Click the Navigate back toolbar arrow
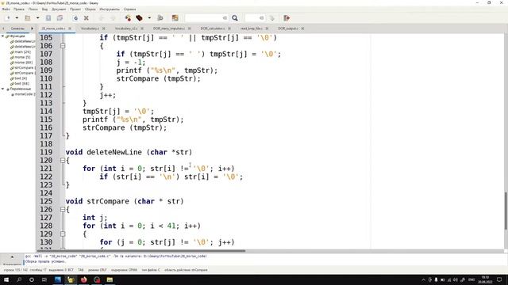This screenshot has width=508, height=285. tap(102, 18)
